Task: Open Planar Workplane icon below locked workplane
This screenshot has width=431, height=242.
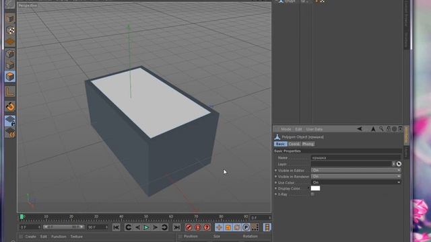Action: 10,133
